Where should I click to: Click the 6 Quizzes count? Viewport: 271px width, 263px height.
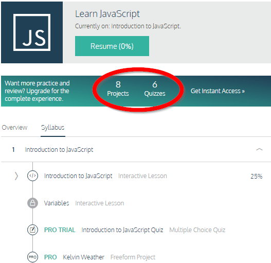coord(155,89)
